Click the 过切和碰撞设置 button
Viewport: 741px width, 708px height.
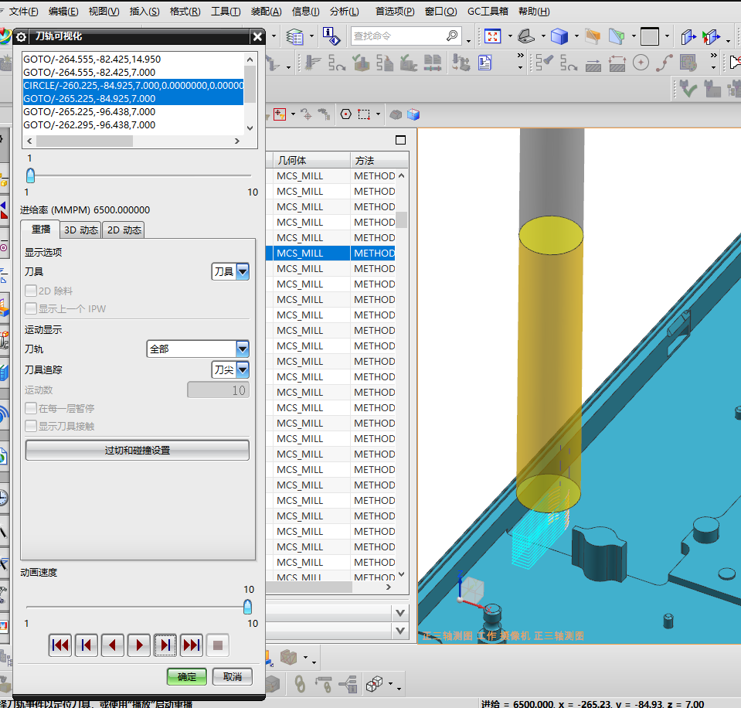tap(138, 450)
